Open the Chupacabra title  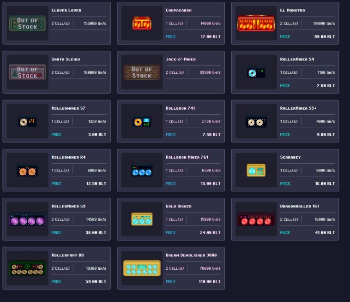179,10
